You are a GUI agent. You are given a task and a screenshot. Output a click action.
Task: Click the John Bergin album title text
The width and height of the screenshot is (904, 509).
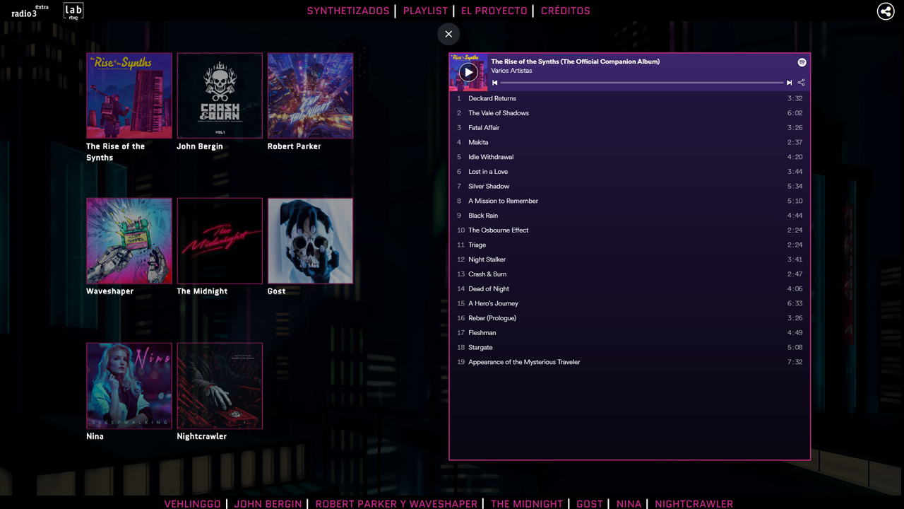(x=200, y=146)
